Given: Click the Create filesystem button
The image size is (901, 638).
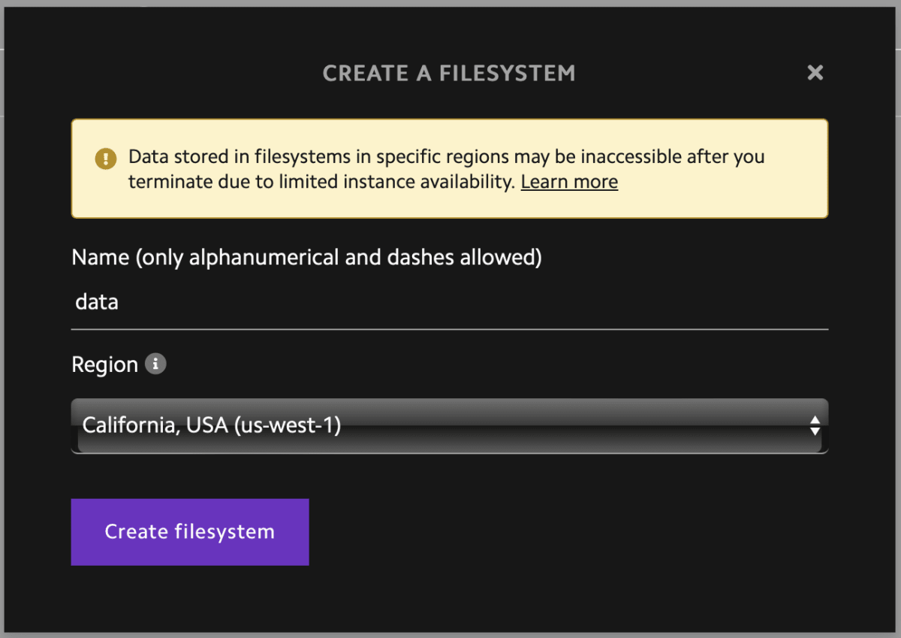Looking at the screenshot, I should click(x=189, y=531).
